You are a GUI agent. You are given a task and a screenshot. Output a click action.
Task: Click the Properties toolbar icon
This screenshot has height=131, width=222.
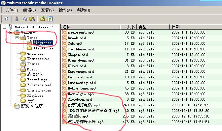pyautogui.click(x=7, y=19)
